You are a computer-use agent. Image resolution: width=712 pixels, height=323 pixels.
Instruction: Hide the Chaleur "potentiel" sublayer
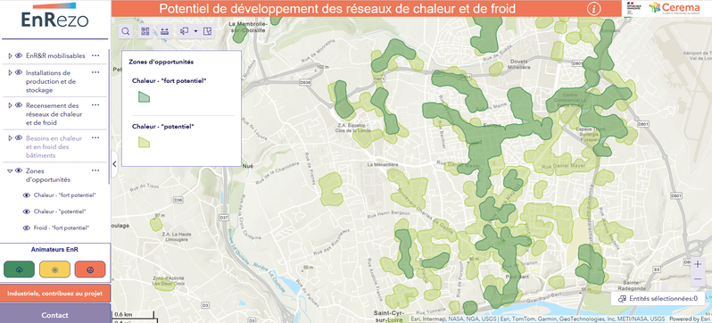(x=27, y=211)
